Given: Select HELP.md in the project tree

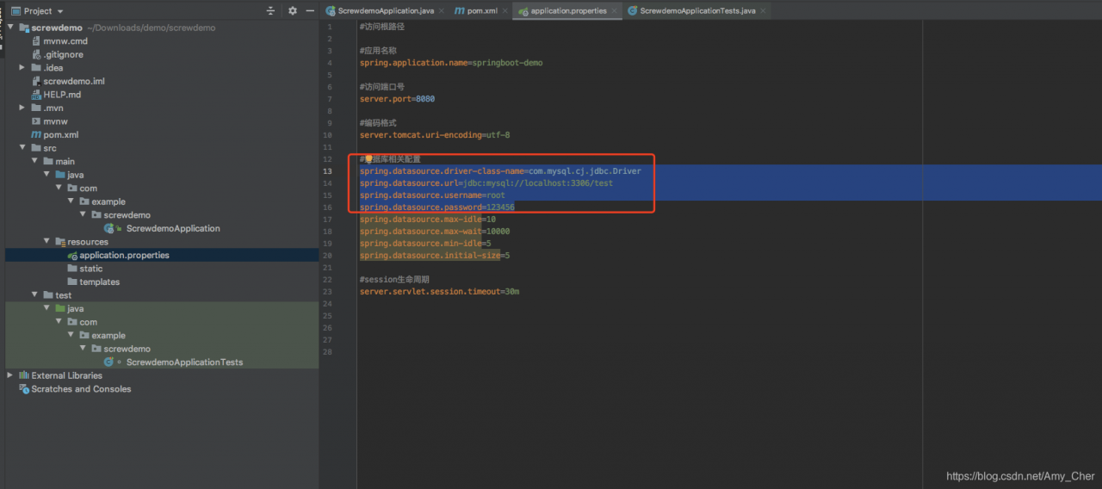Looking at the screenshot, I should 62,95.
